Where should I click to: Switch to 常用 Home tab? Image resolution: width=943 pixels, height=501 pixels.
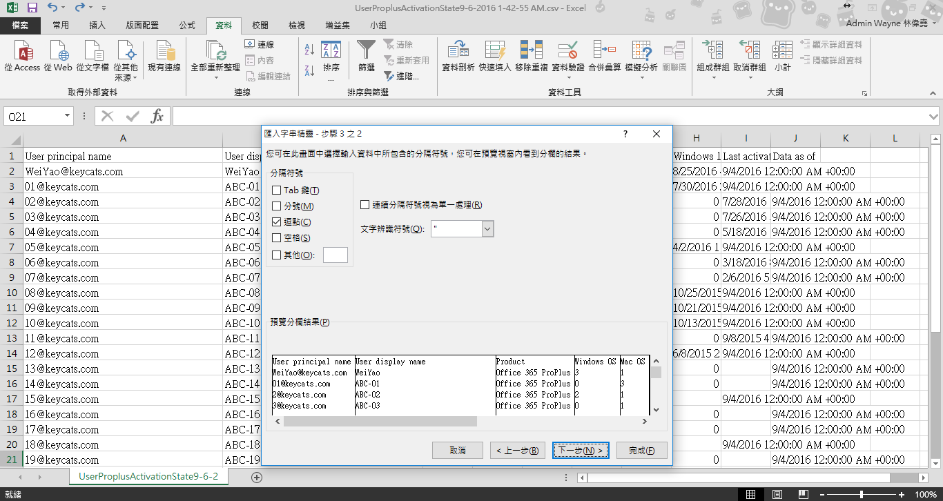61,26
